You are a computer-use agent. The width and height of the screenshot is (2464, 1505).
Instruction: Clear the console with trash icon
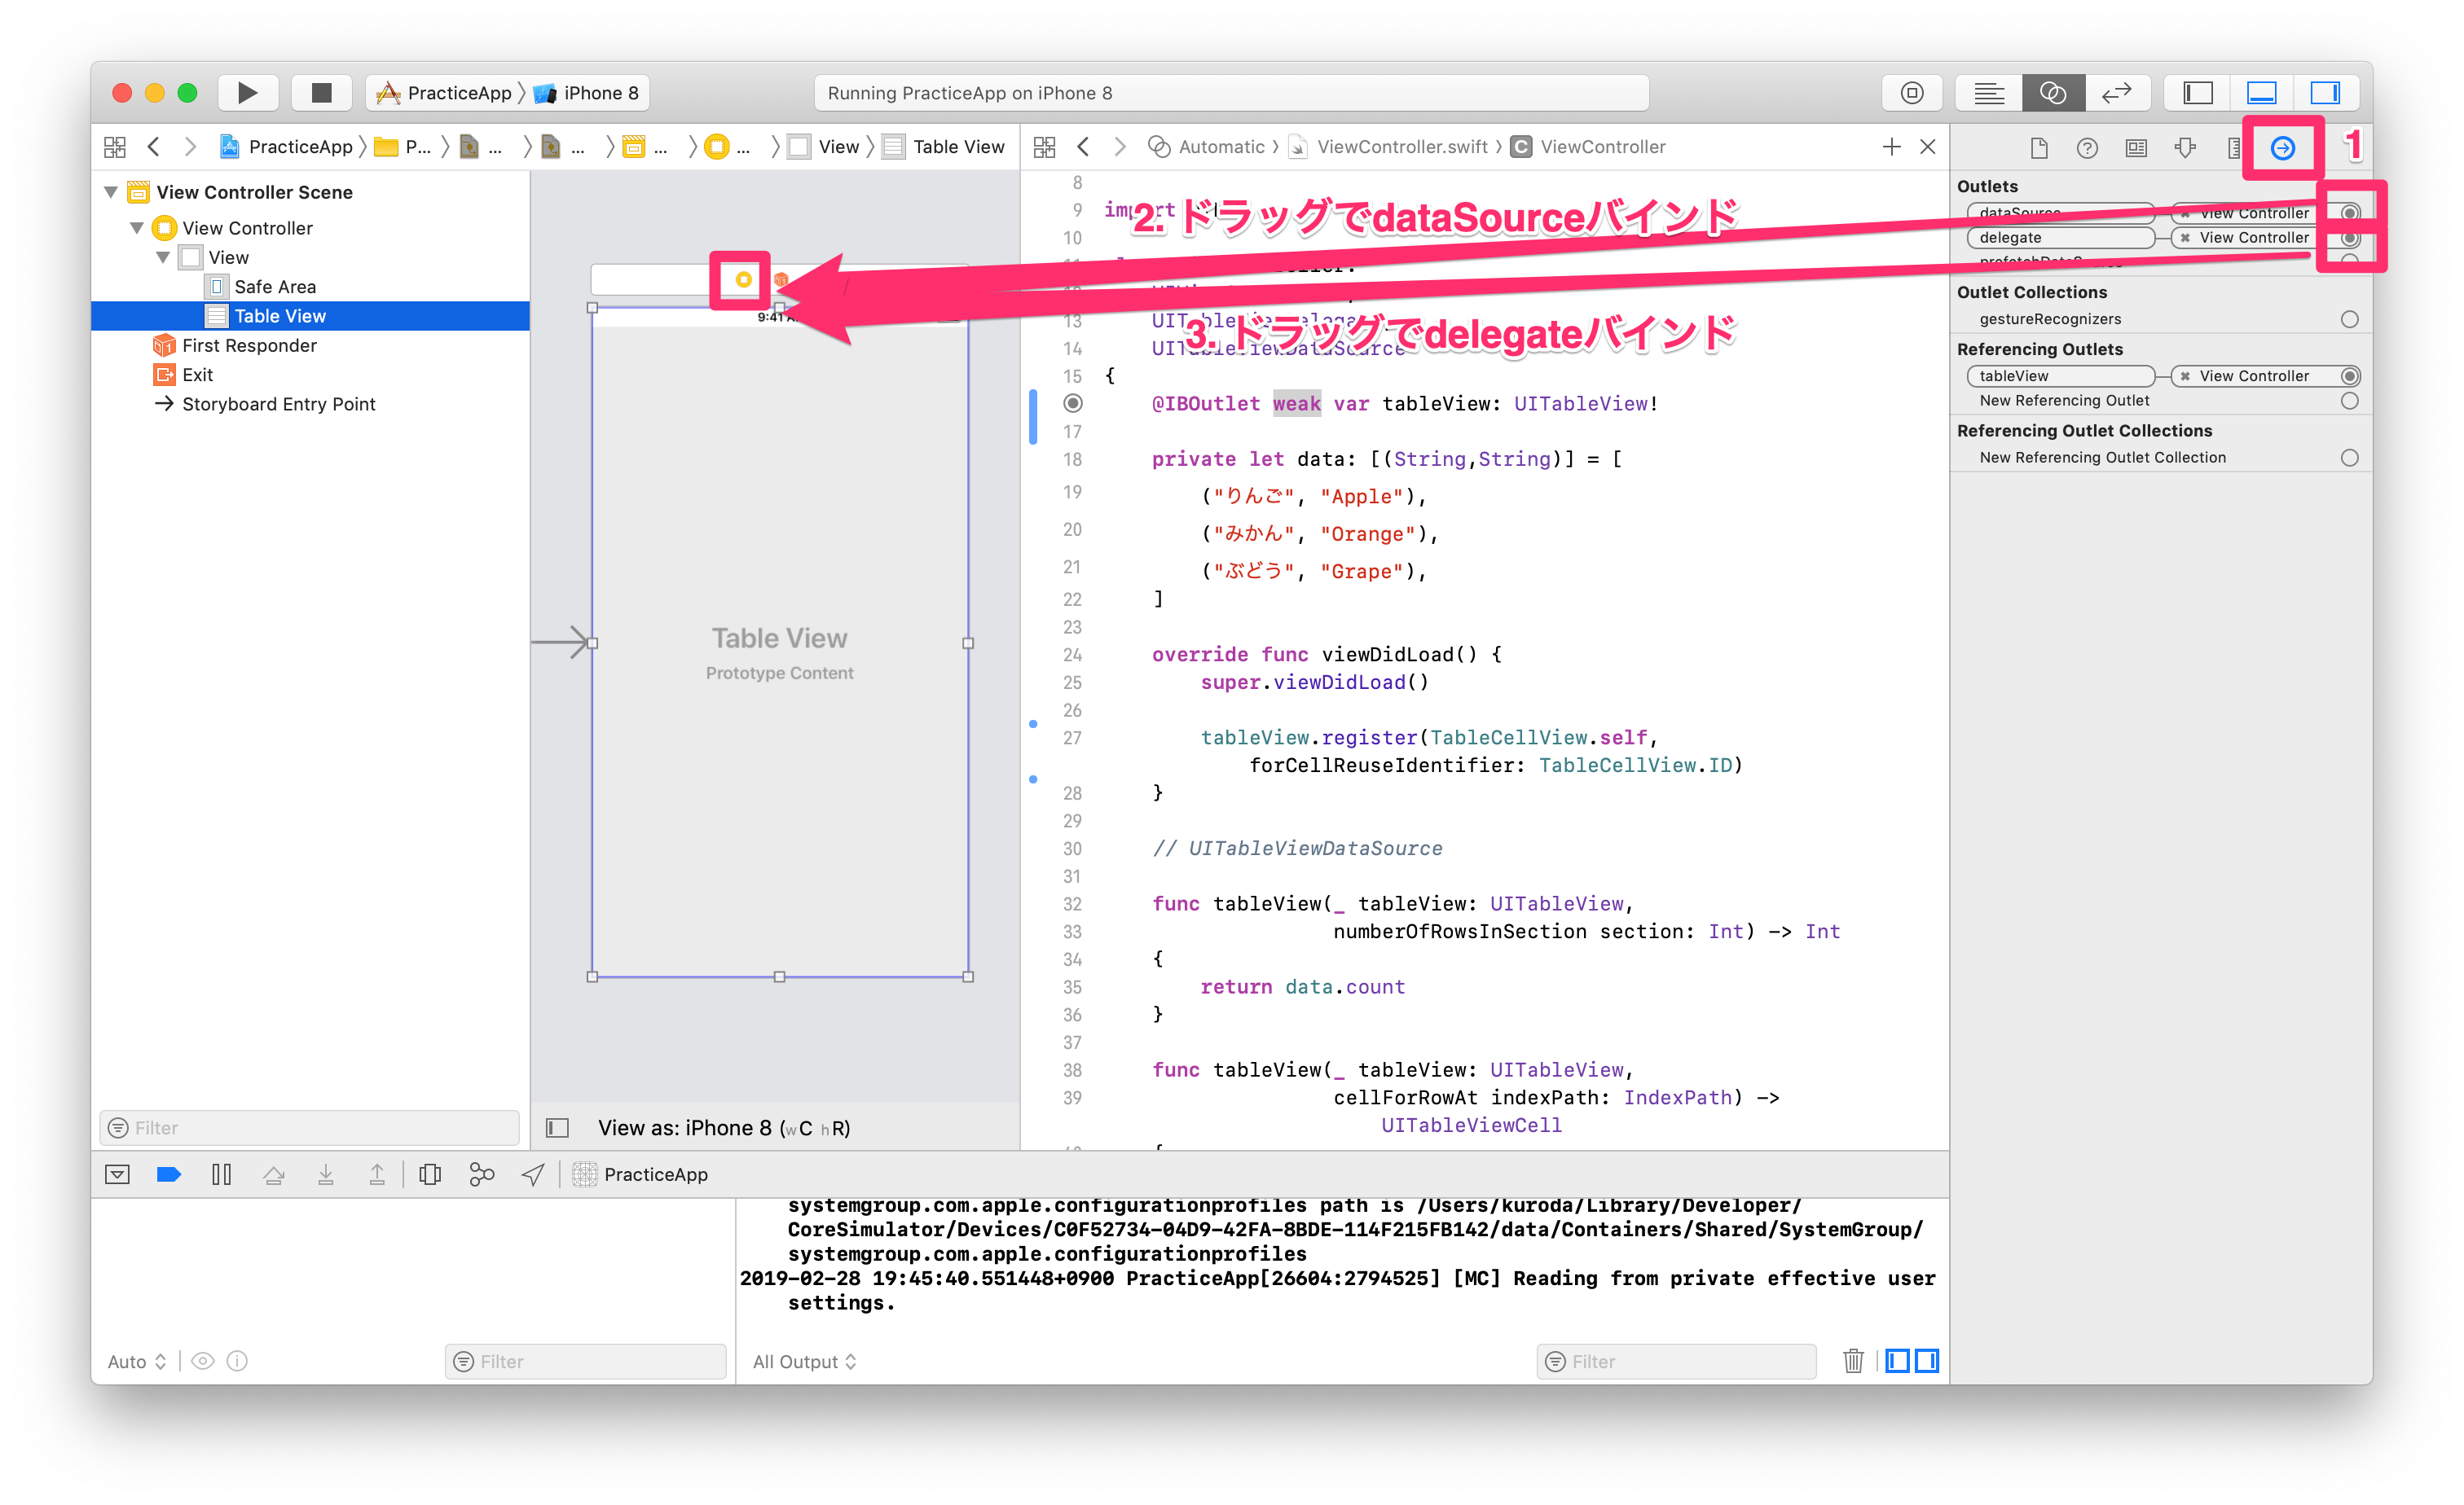[x=1853, y=1361]
